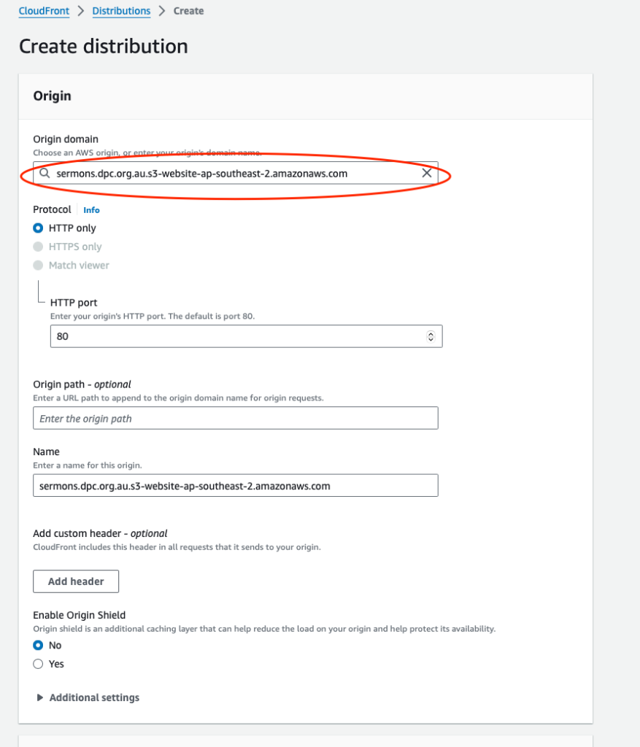Clear the Origin domain field with X icon
The height and width of the screenshot is (747, 640).
[x=426, y=173]
